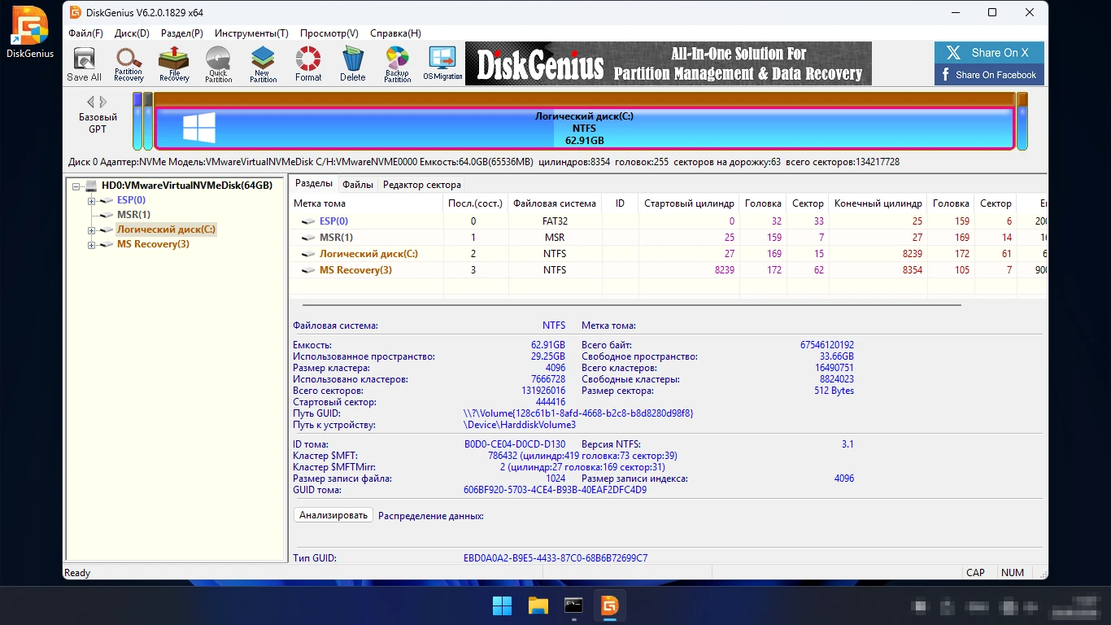Select the Разделы tab
Image resolution: width=1111 pixels, height=625 pixels.
313,184
